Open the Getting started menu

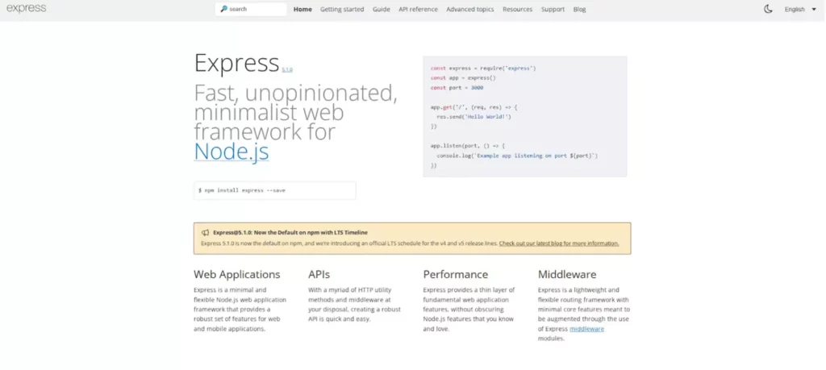(x=342, y=9)
